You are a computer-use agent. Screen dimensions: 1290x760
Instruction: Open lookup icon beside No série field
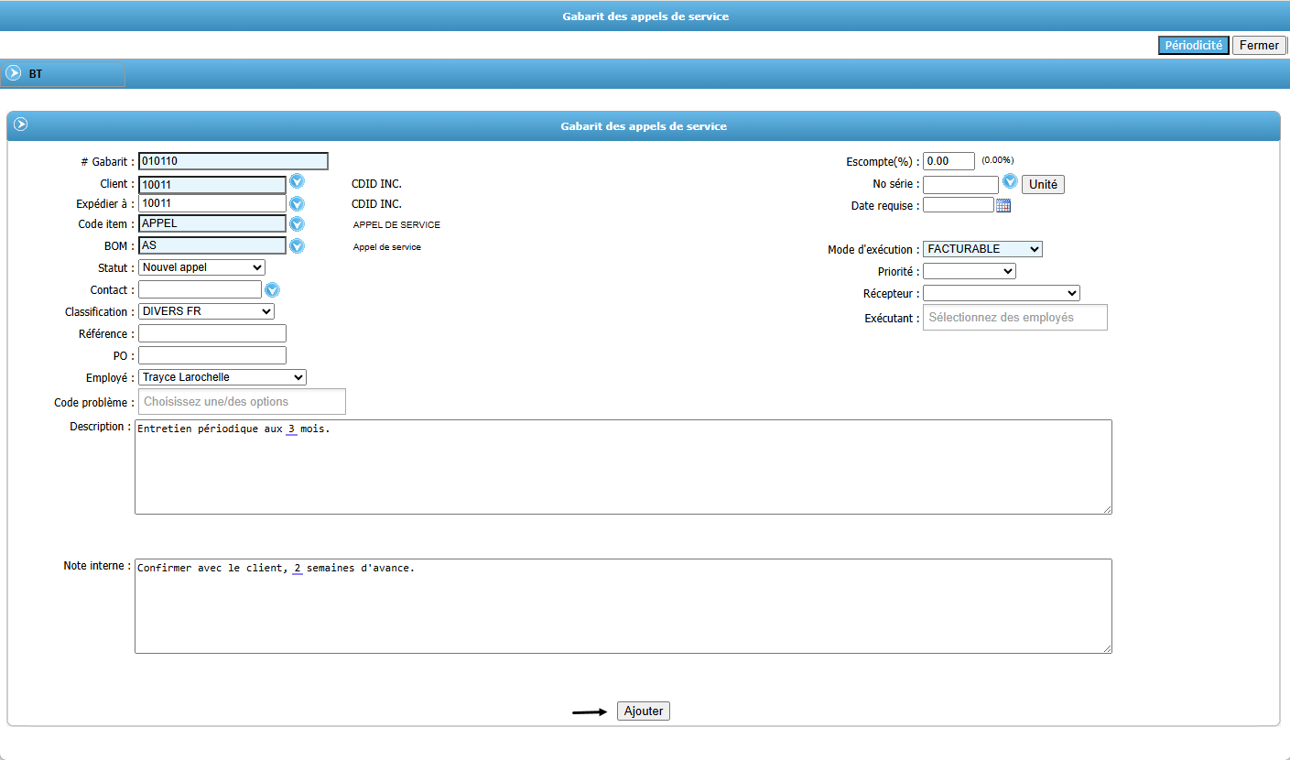tap(1010, 181)
